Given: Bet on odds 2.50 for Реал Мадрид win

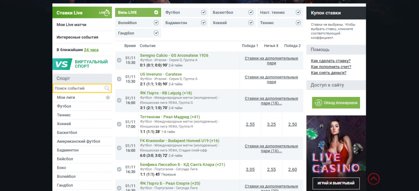Looking at the screenshot, I should 293,124.
